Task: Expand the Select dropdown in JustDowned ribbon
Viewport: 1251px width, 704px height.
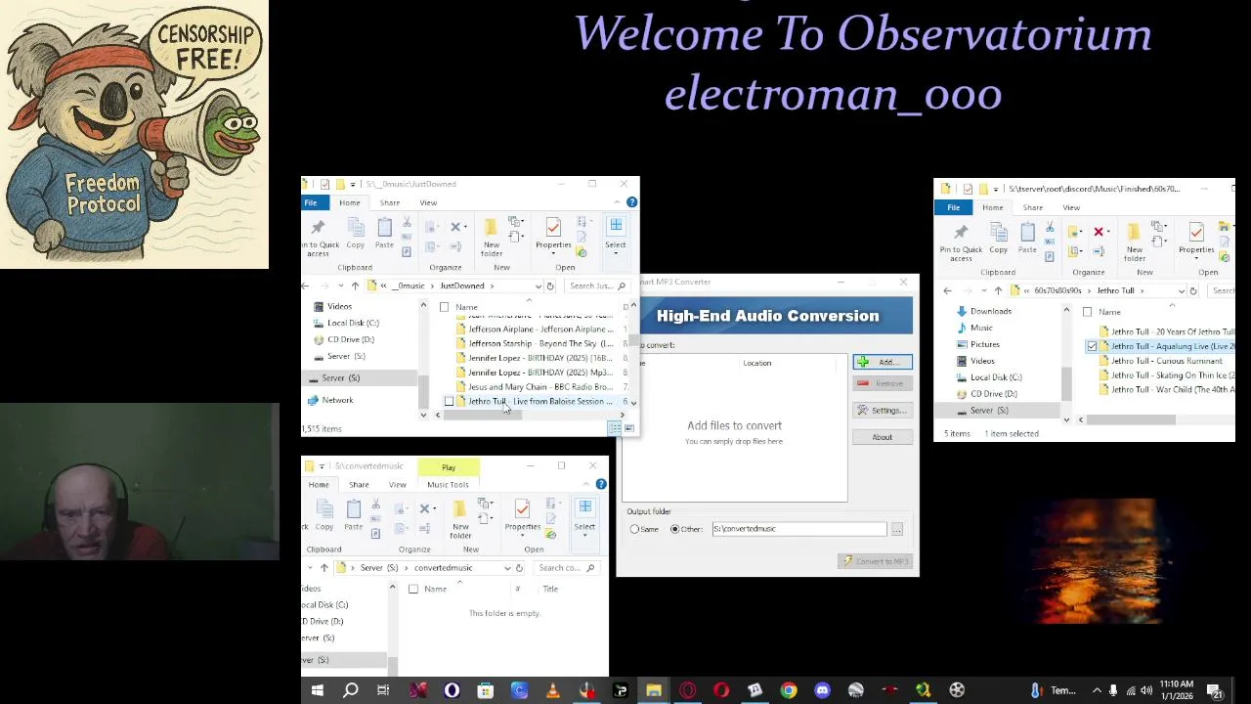Action: (x=616, y=252)
